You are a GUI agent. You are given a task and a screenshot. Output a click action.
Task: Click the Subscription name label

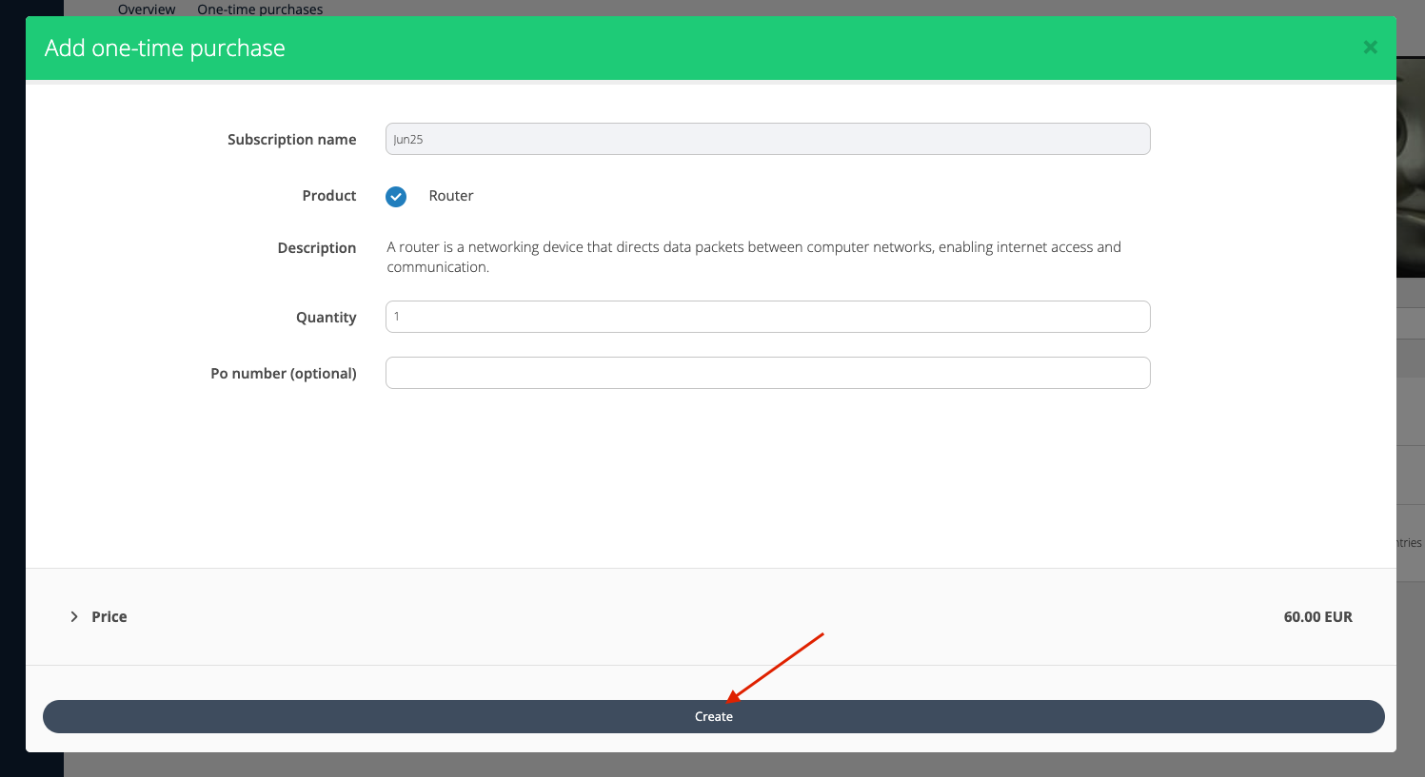point(291,139)
